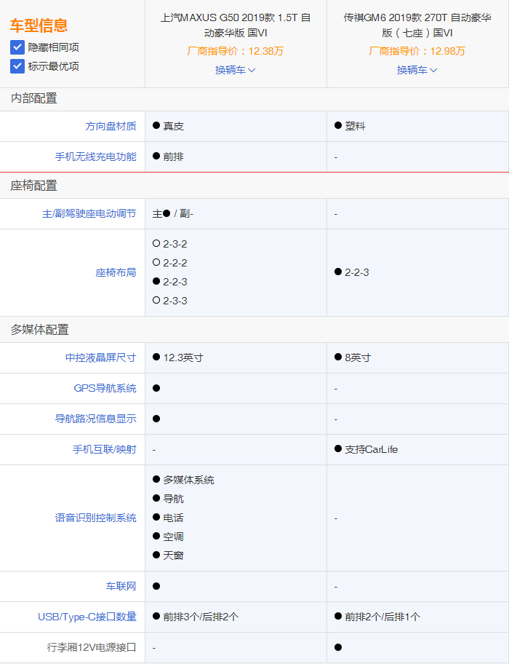Image resolution: width=509 pixels, height=664 pixels.
Task: Uncheck the 隐藏相同项 checkbox
Action: pyautogui.click(x=17, y=47)
